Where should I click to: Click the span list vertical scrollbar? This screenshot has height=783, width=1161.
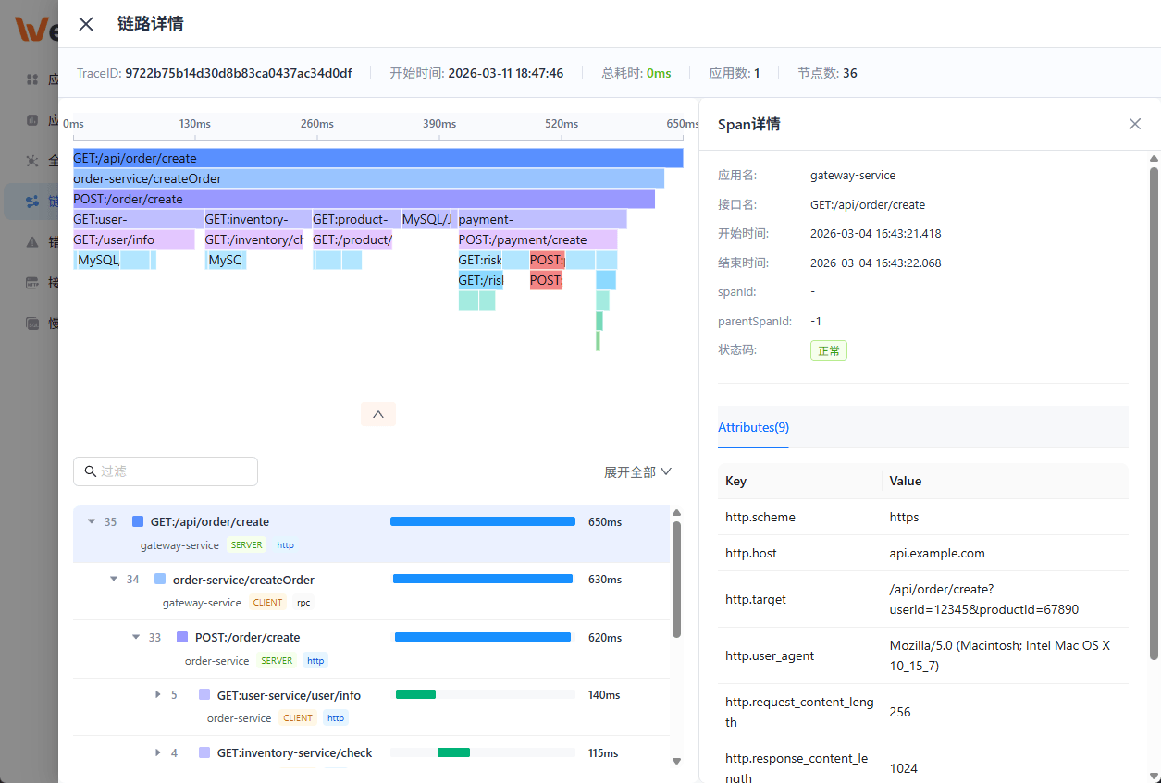pos(676,580)
